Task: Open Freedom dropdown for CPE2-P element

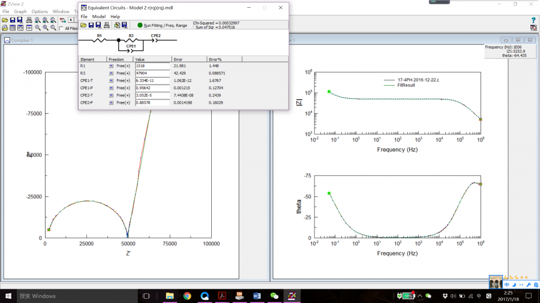Action: [111, 102]
